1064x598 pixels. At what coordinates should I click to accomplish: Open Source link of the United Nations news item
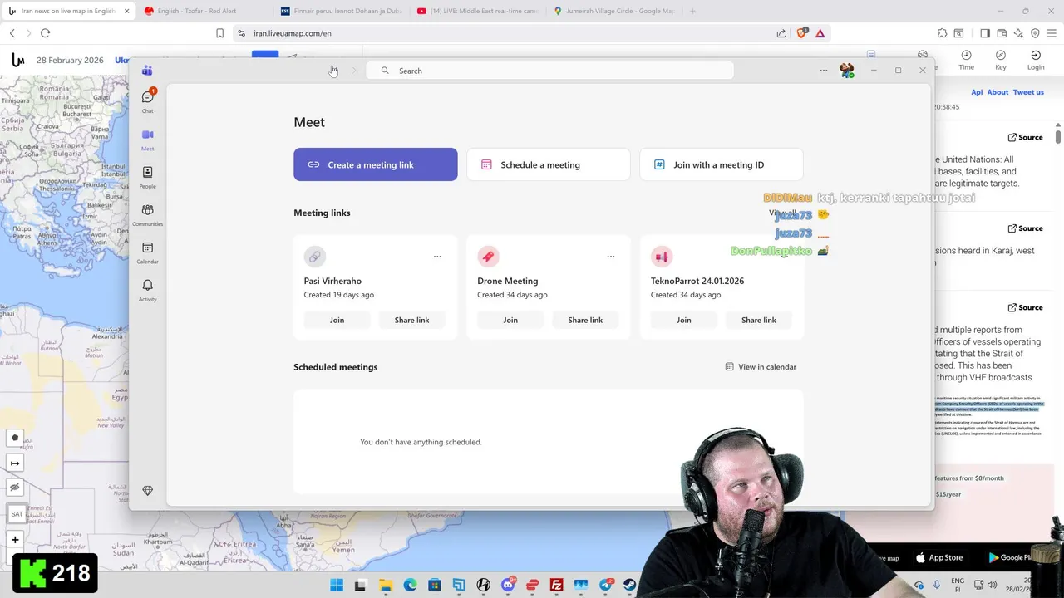coord(1025,137)
